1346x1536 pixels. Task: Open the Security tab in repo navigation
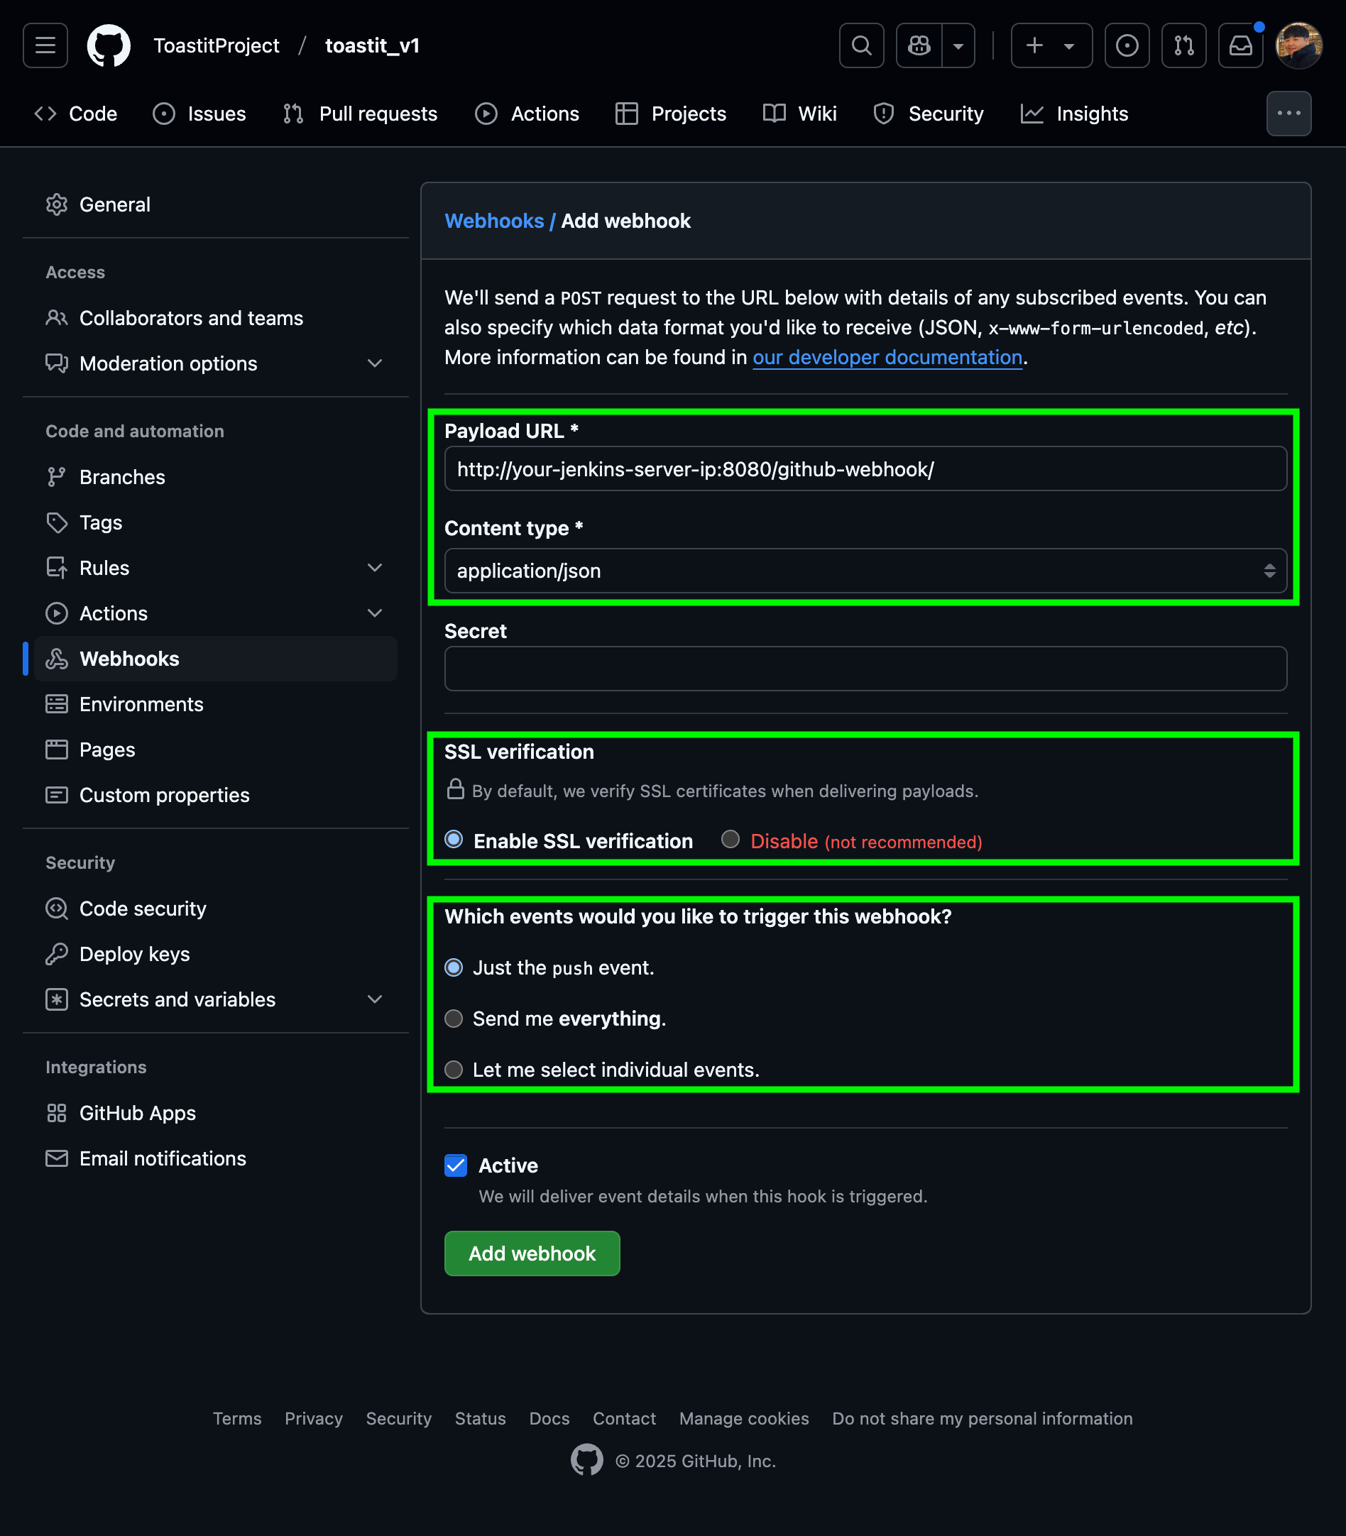coord(929,114)
